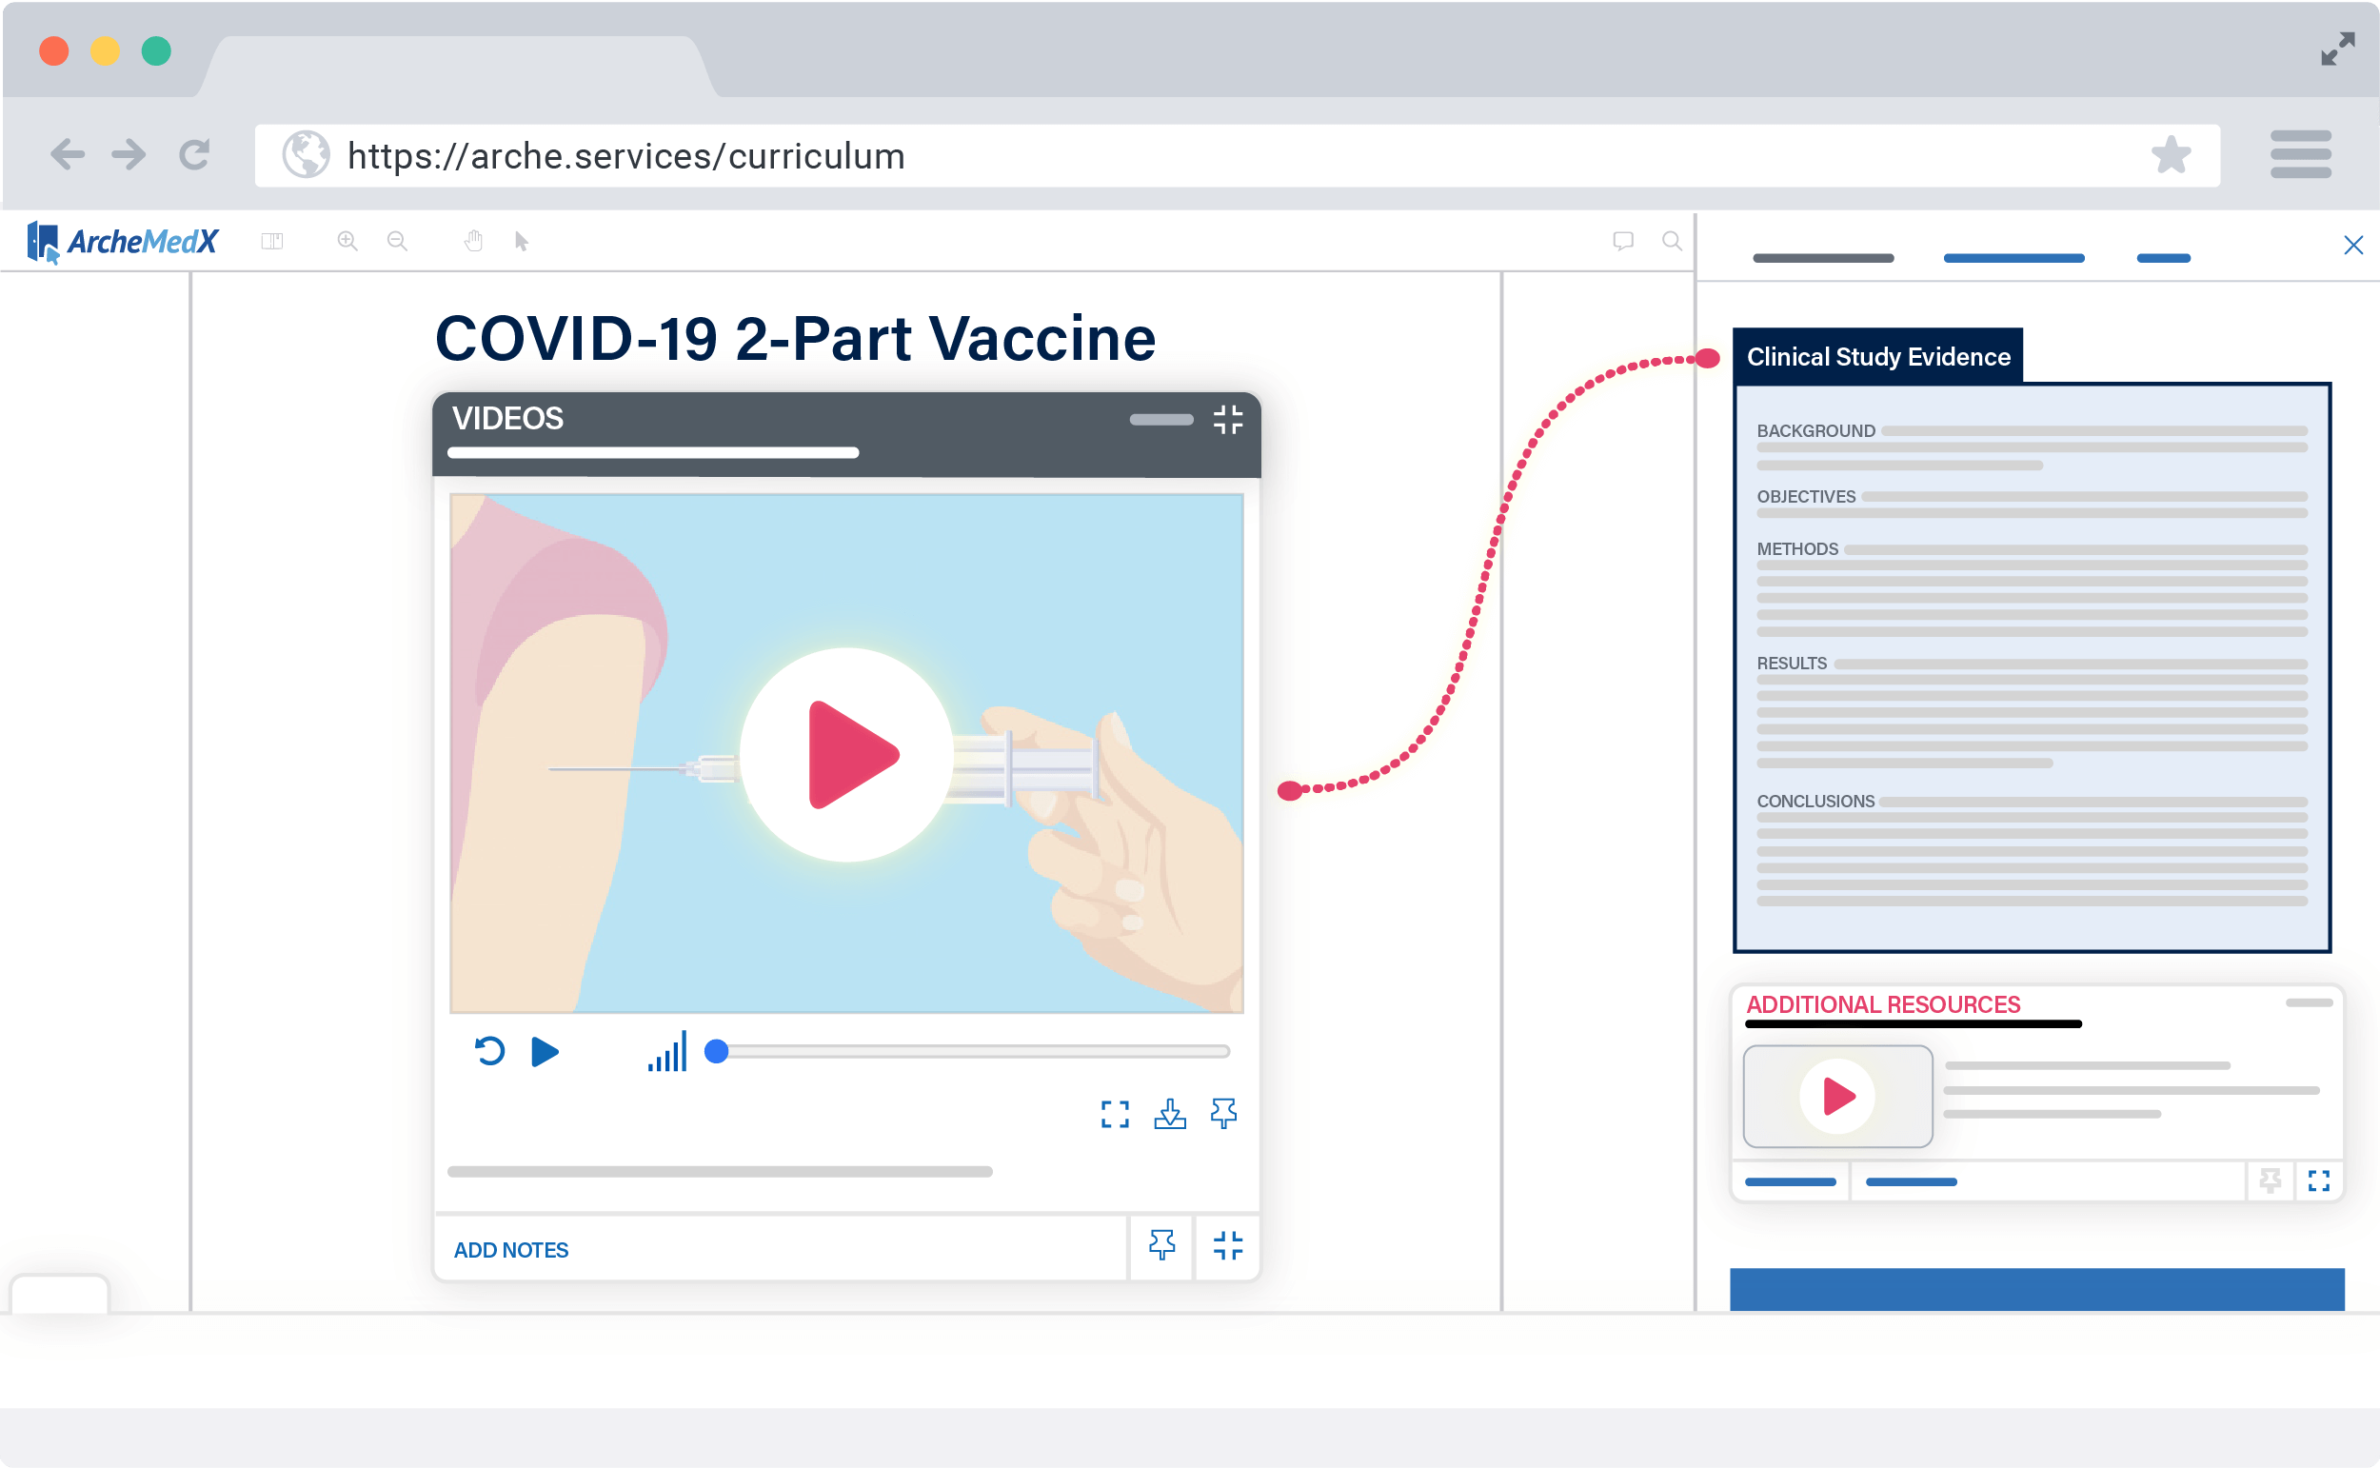
Task: Click the browser back arrow
Action: (x=67, y=154)
